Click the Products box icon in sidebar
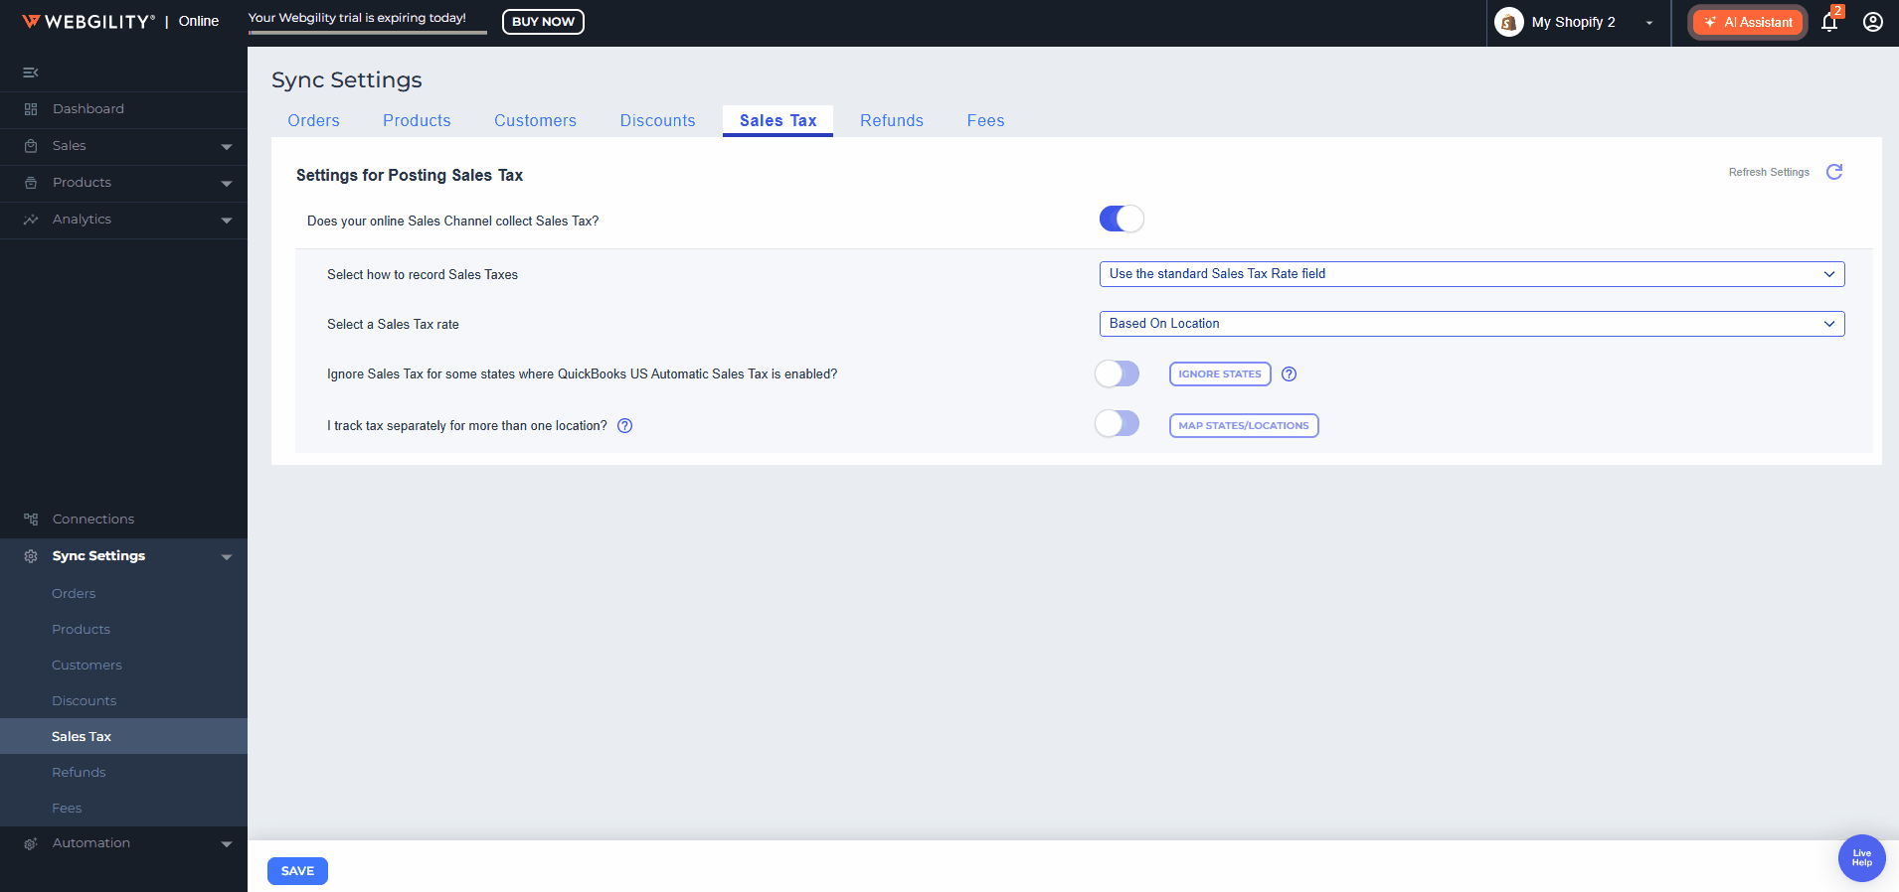The height and width of the screenshot is (892, 1899). pos(31,183)
